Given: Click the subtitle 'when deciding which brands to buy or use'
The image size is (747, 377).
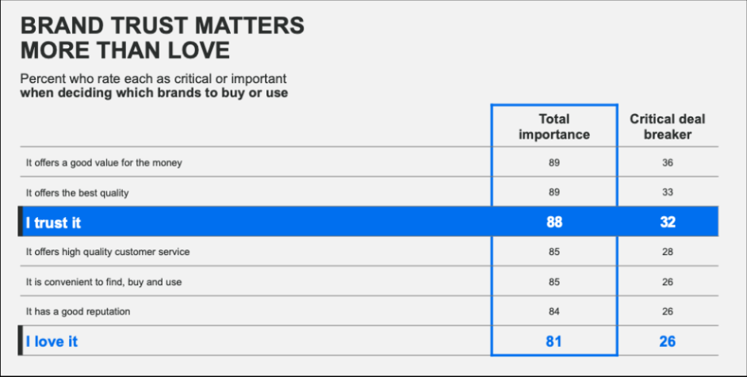Looking at the screenshot, I should pyautogui.click(x=154, y=93).
